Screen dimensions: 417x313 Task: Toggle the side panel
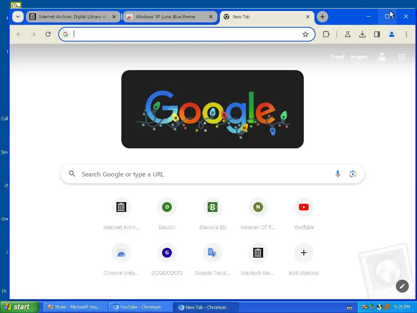[377, 34]
